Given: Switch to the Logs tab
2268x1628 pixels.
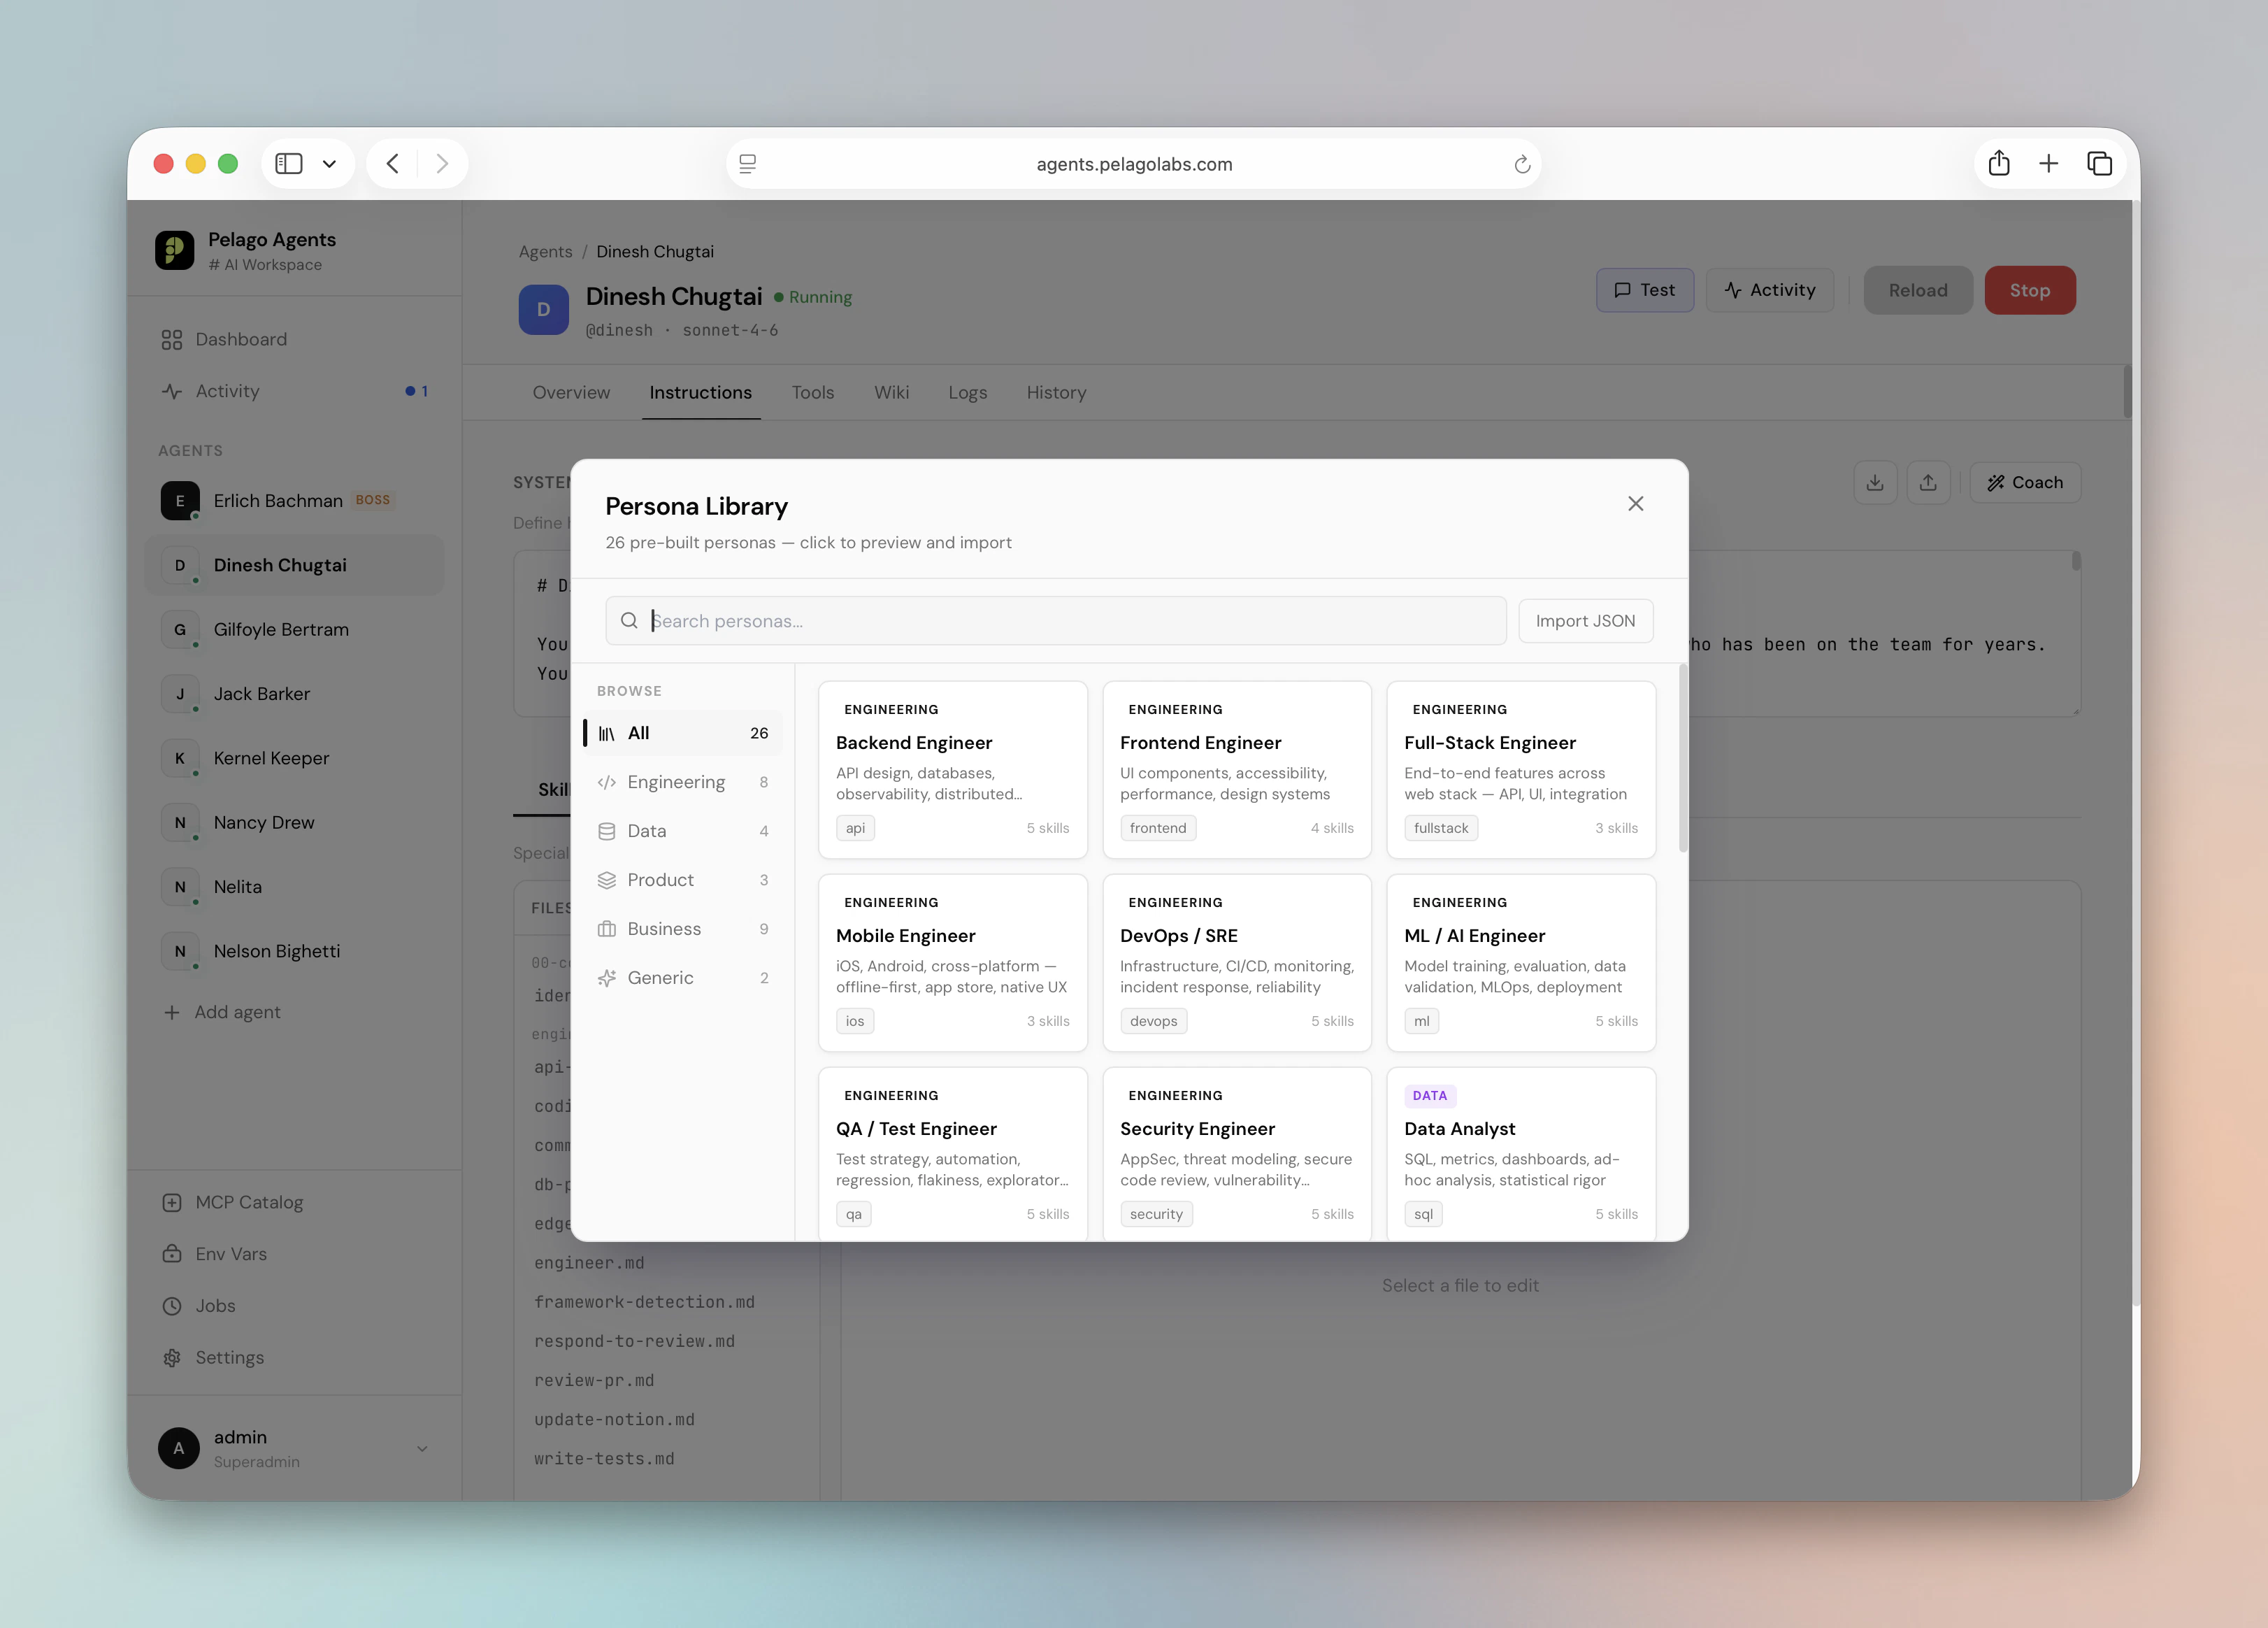Looking at the screenshot, I should (967, 393).
